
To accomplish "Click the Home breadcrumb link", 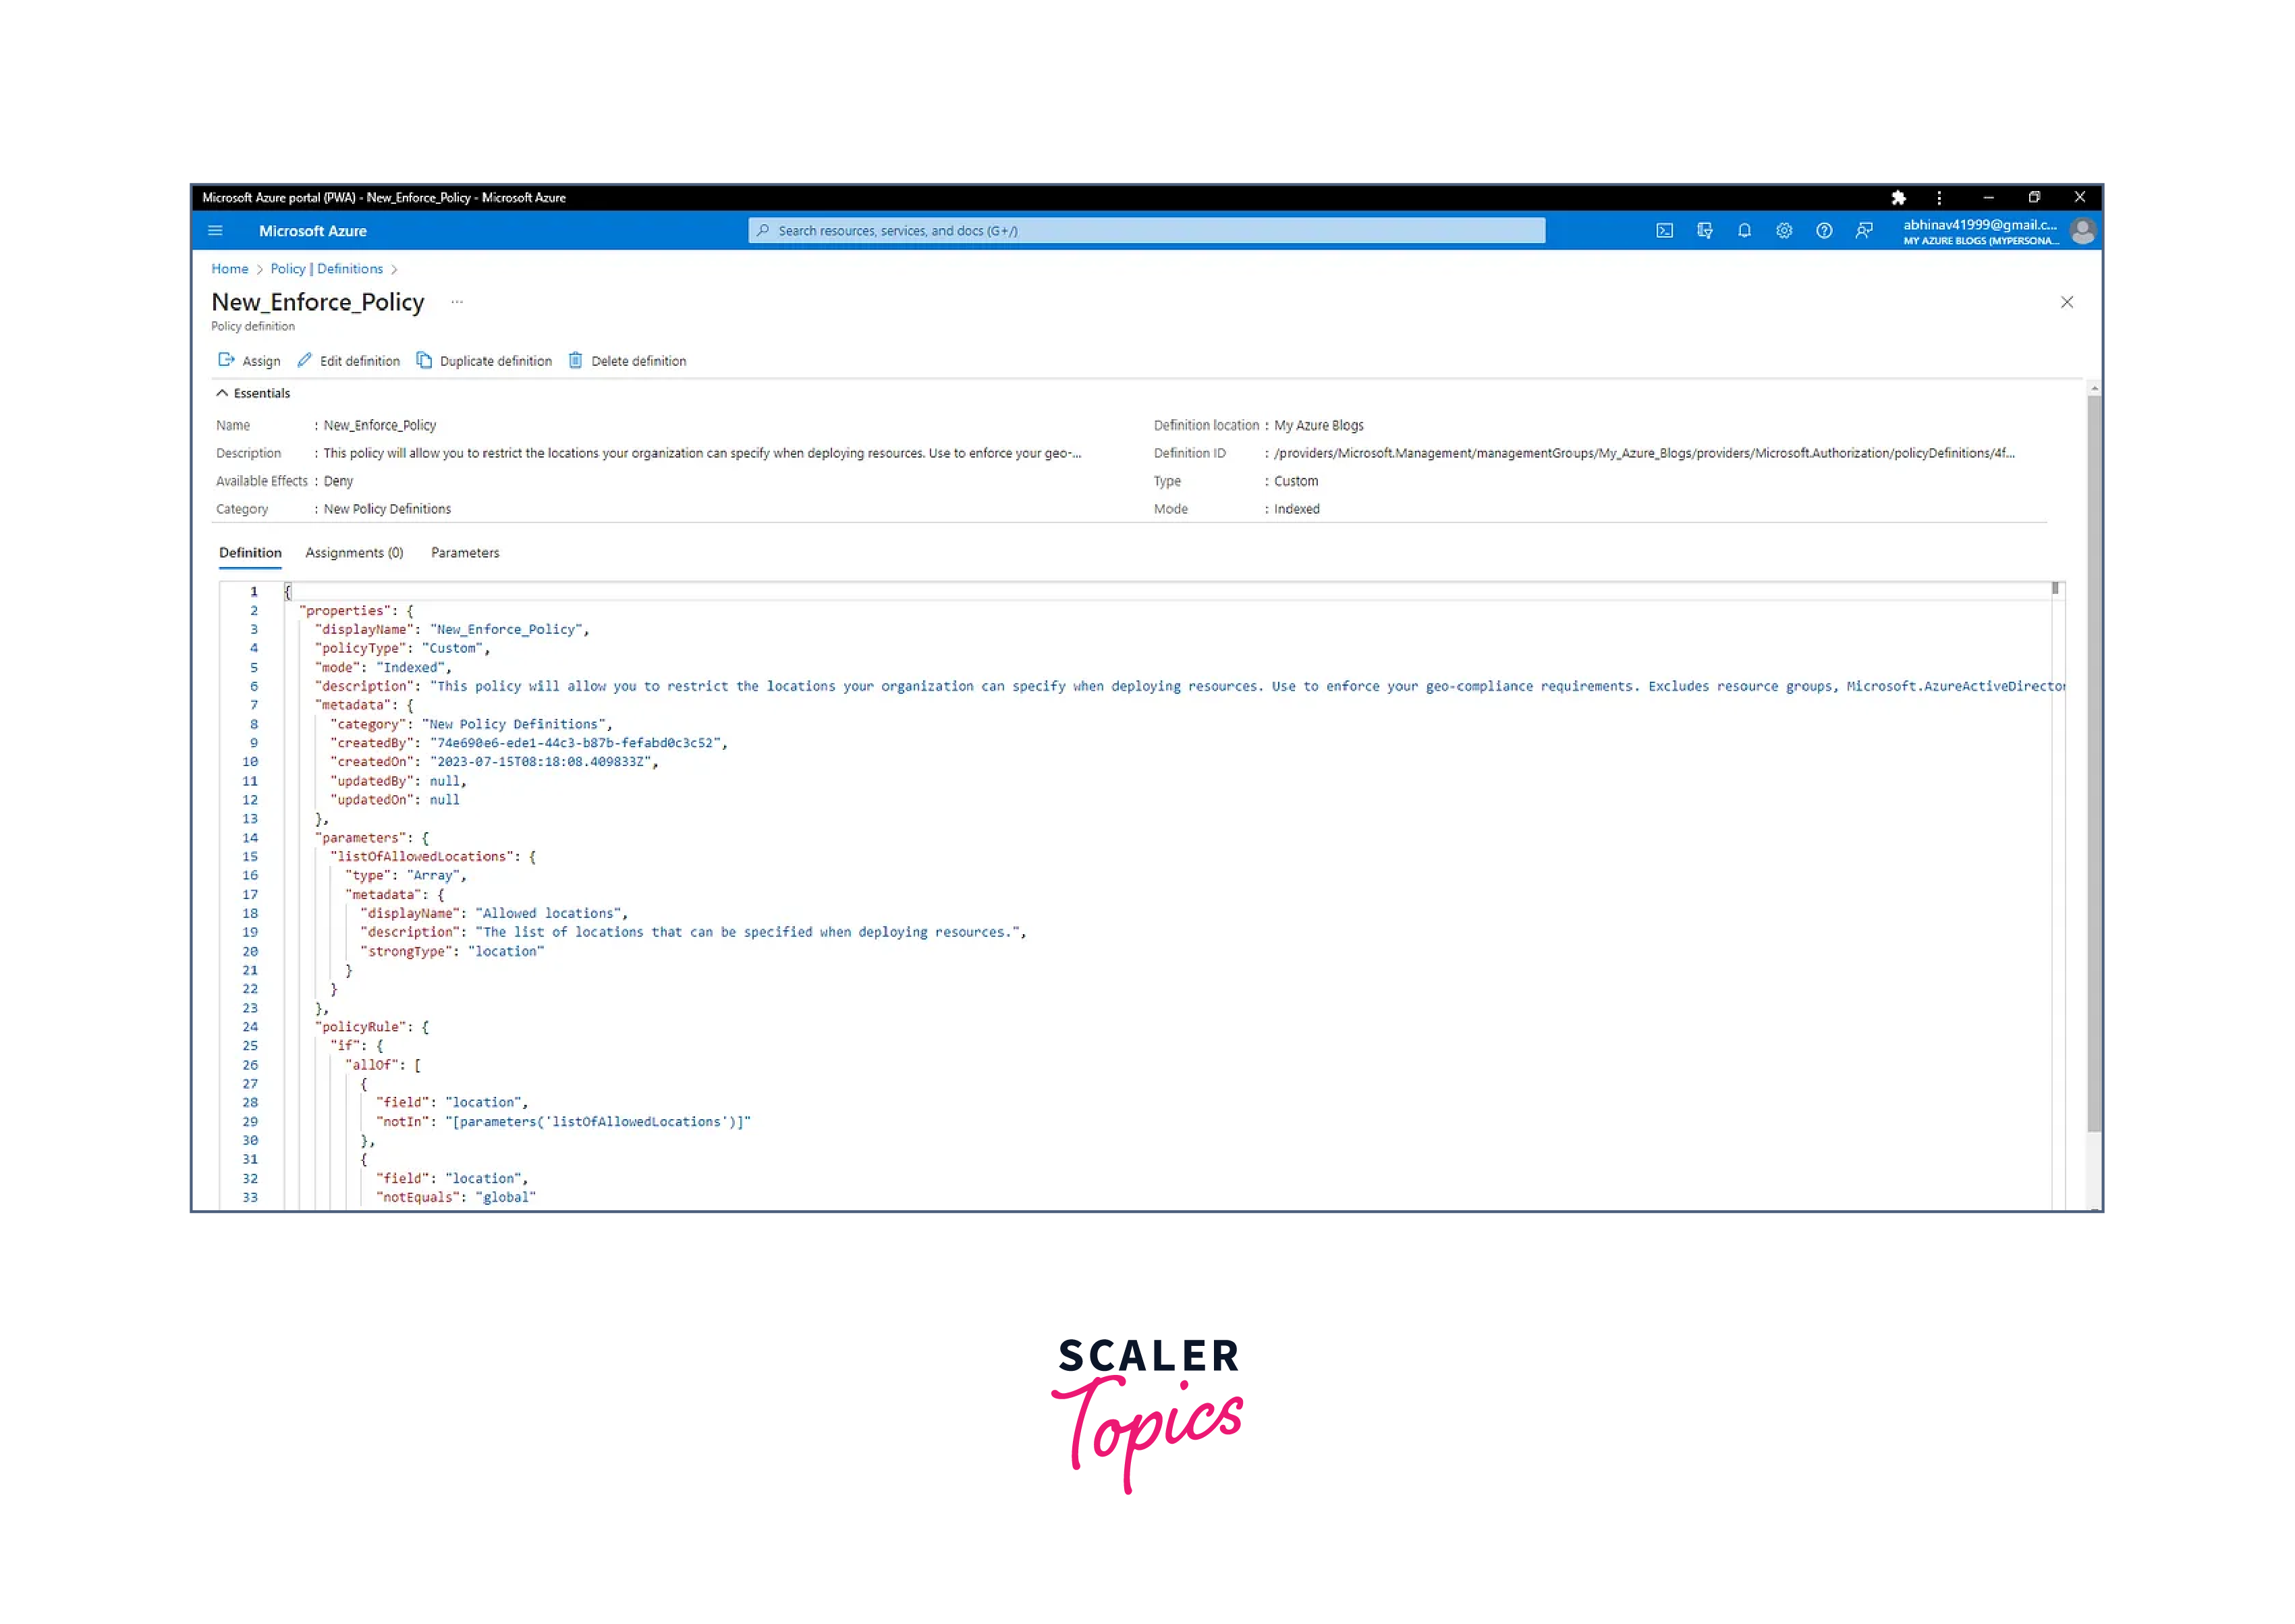I will pyautogui.click(x=229, y=267).
